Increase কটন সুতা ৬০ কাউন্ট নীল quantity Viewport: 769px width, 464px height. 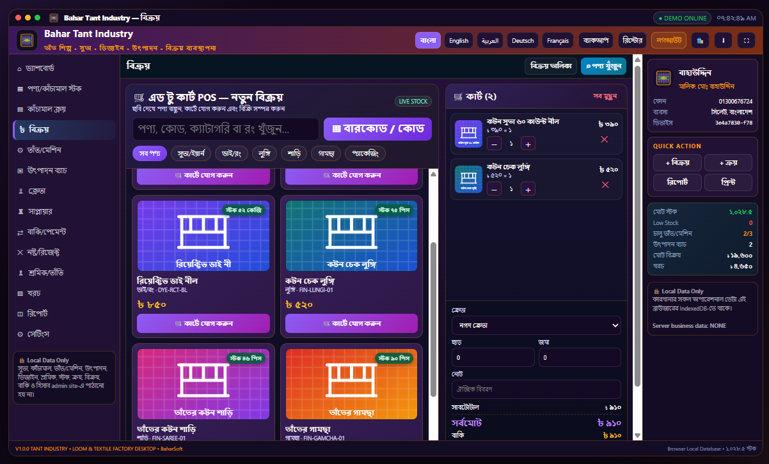(x=528, y=143)
